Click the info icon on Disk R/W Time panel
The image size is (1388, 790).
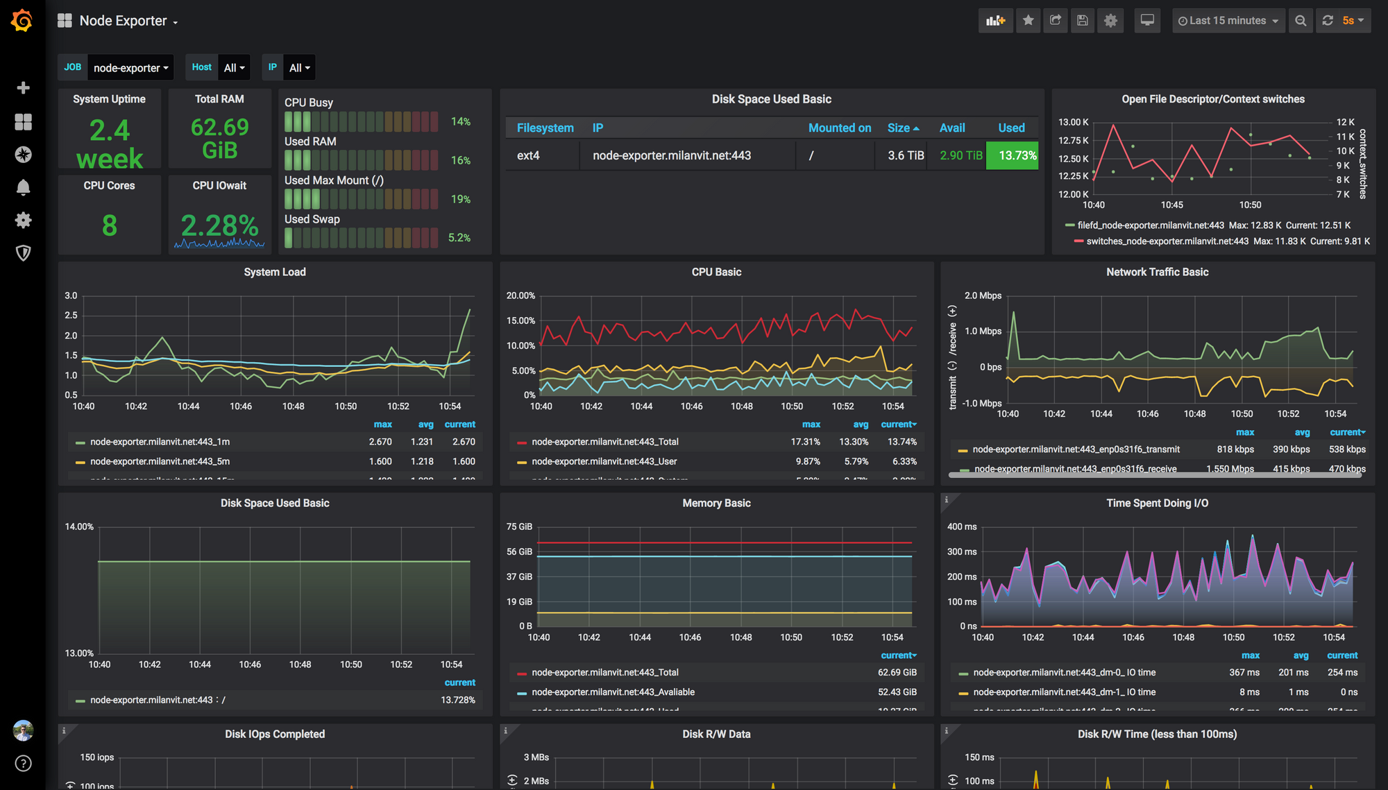tap(947, 730)
